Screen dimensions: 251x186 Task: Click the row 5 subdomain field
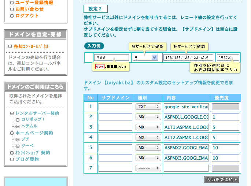pyautogui.click(x=115, y=148)
